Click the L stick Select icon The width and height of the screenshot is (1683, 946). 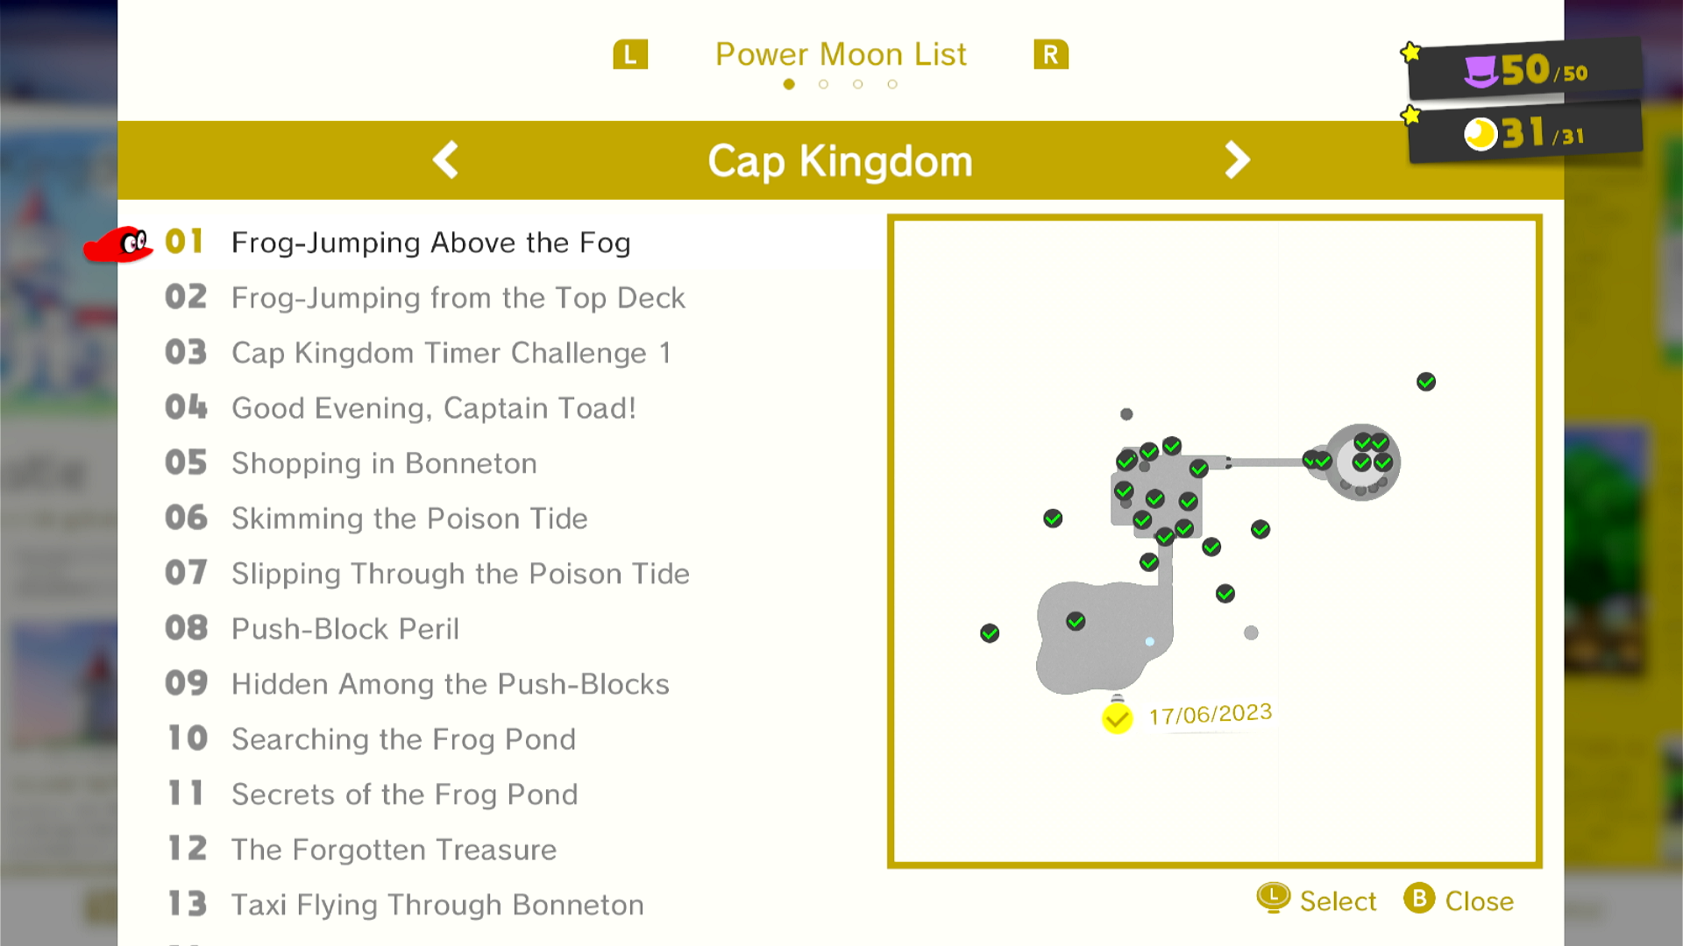coord(1274,898)
